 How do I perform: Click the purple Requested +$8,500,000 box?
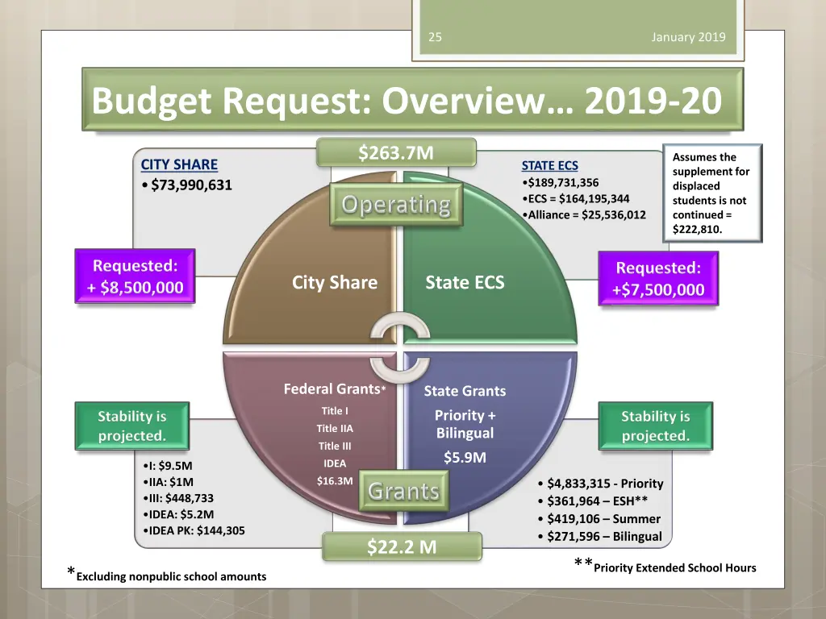coord(136,276)
